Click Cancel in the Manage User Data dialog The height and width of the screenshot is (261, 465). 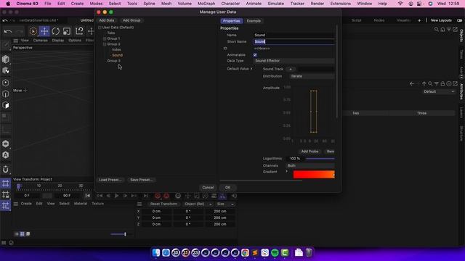[x=208, y=188]
